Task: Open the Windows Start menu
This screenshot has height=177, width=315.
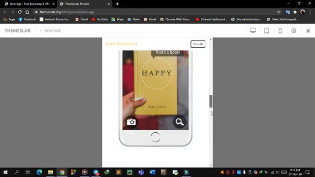Action: (5, 172)
